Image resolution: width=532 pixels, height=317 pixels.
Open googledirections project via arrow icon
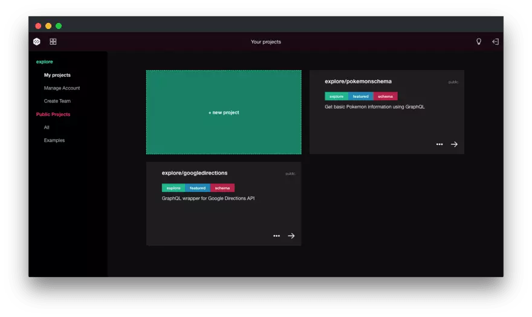coord(291,236)
